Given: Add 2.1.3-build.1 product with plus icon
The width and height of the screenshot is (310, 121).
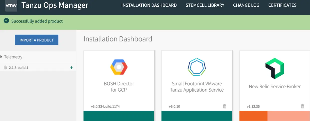Looking at the screenshot, I should 71,68.
